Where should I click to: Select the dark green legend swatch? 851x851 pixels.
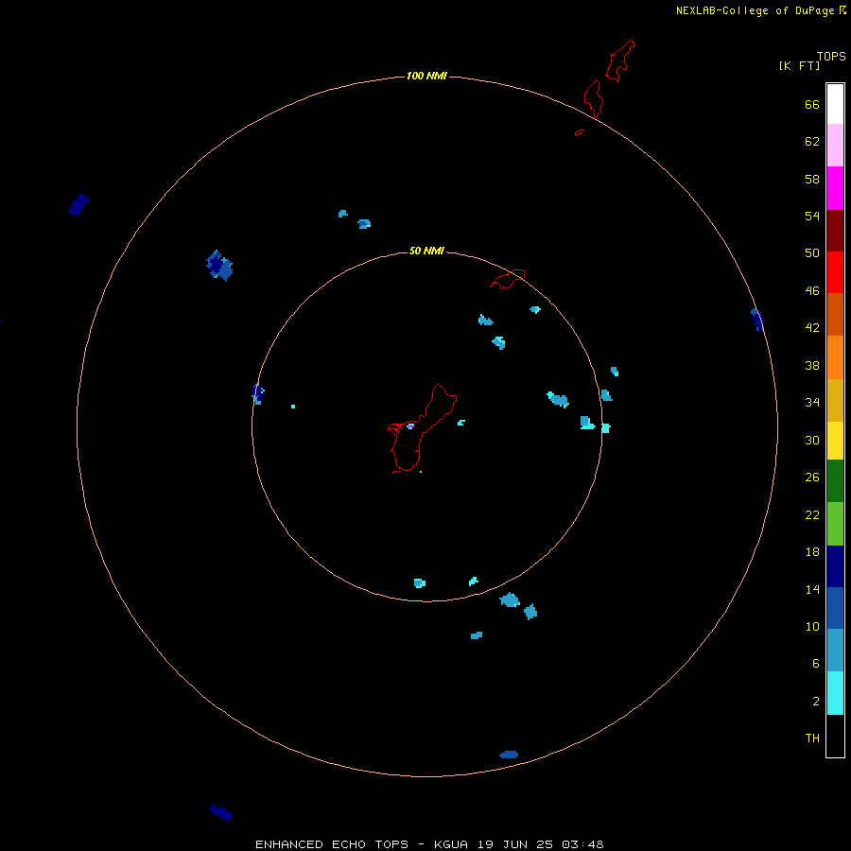pyautogui.click(x=835, y=481)
